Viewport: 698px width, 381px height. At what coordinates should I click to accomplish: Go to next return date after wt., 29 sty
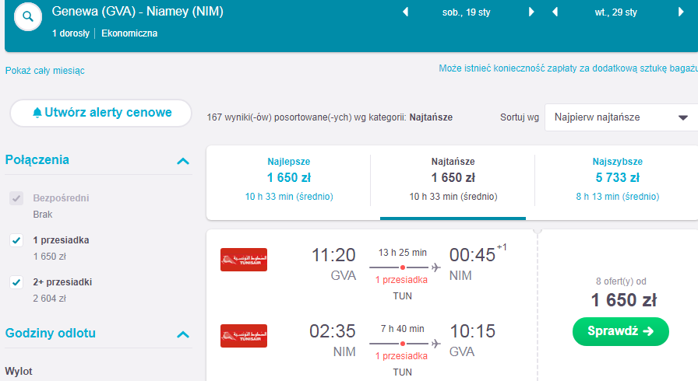pyautogui.click(x=681, y=12)
